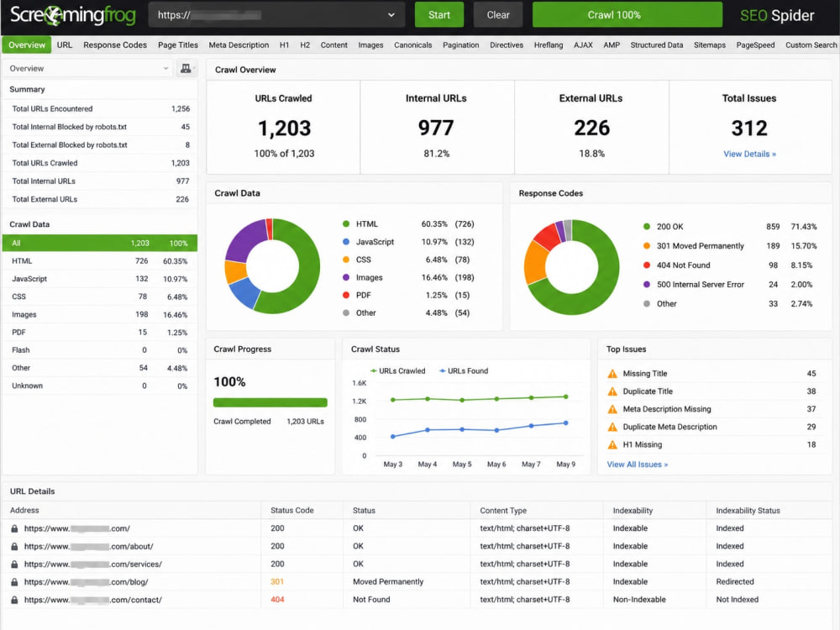This screenshot has width=840, height=630.
Task: Open the Structured Data tab
Action: pos(657,45)
